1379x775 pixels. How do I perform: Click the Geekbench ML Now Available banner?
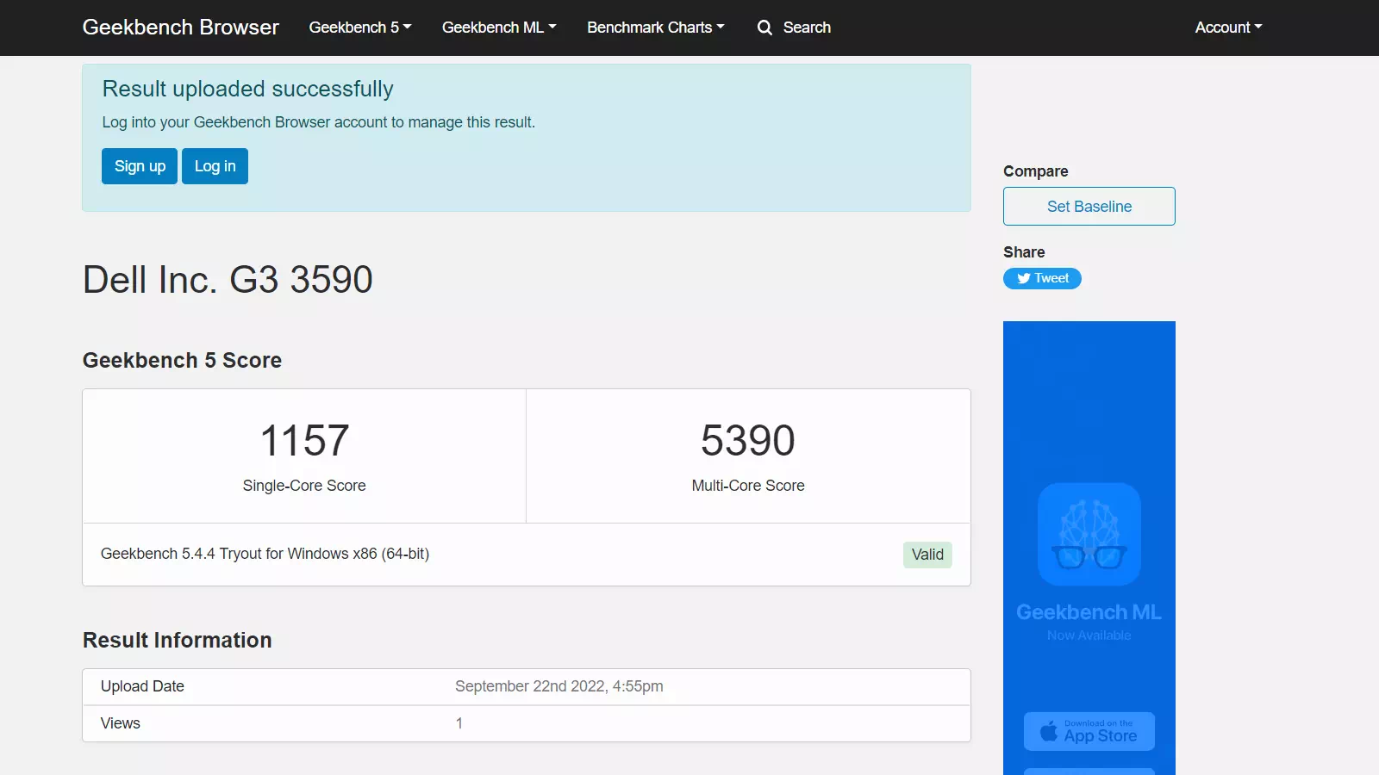click(x=1089, y=622)
